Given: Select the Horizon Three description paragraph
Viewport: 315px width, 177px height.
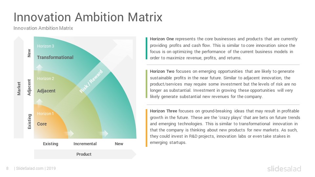Looking at the screenshot, I should pyautogui.click(x=225, y=127).
